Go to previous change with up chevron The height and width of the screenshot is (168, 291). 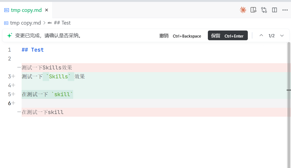point(261,36)
